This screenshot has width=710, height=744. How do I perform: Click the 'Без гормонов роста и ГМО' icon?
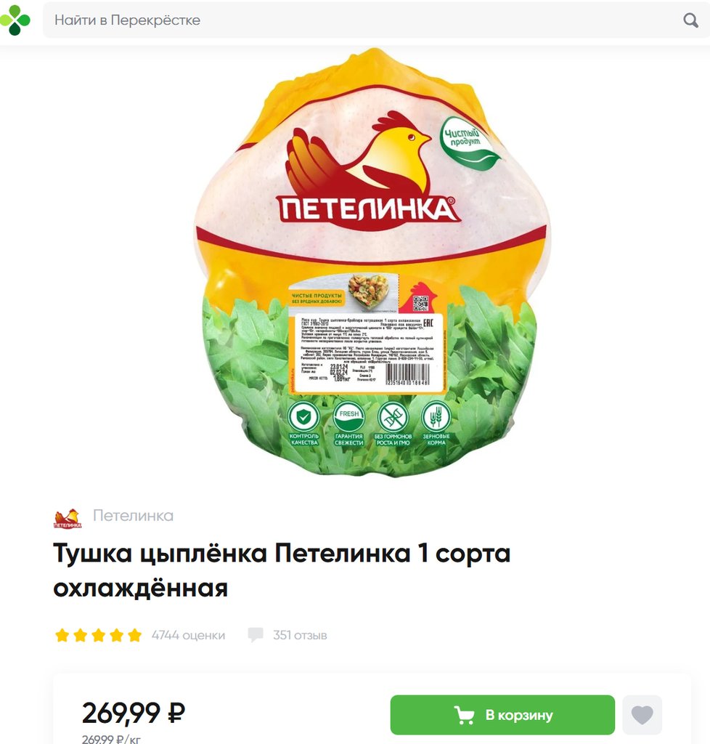point(393,424)
